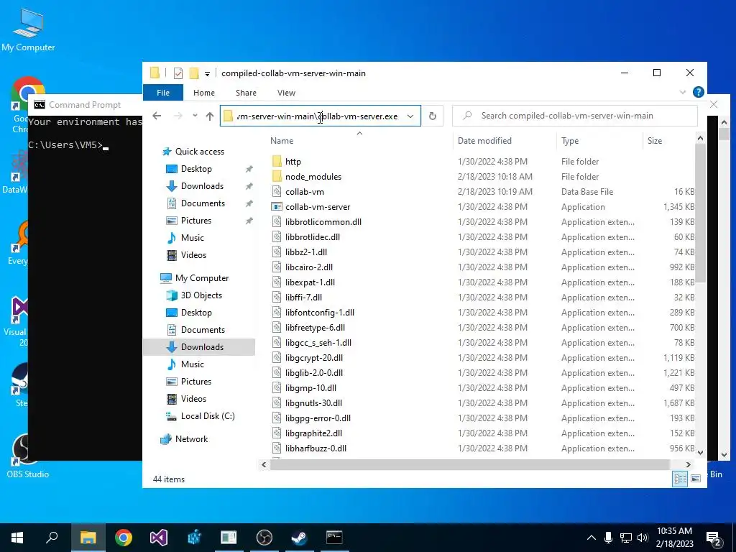Click the horizontal scrollbar right arrow
Image resolution: width=736 pixels, height=552 pixels.
tap(688, 465)
